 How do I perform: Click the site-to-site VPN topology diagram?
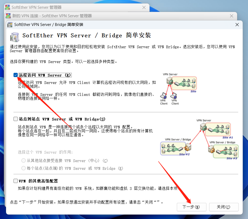point(200,139)
